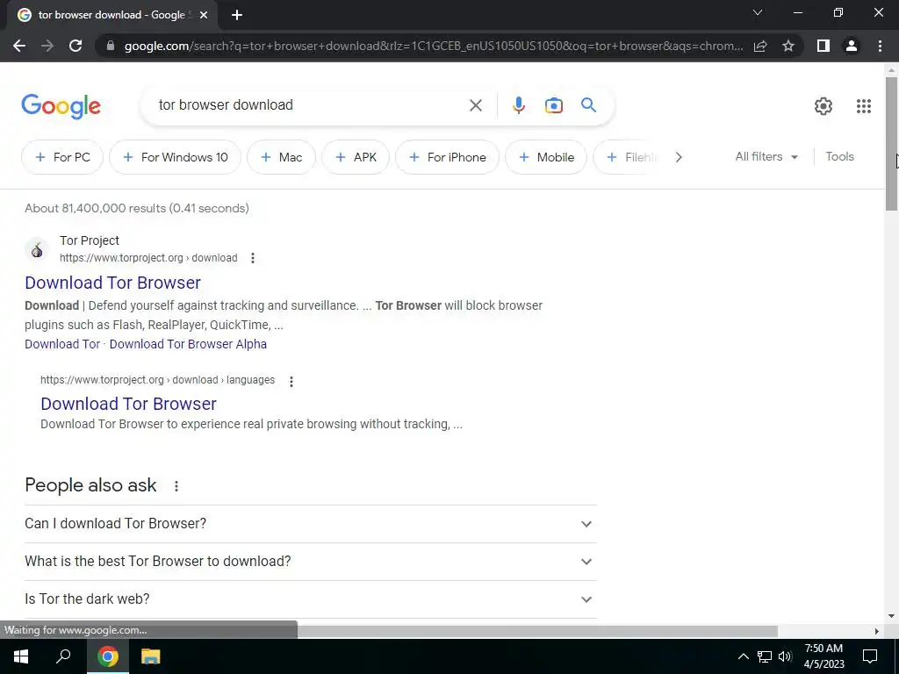Open clock showing 7:50 AM
The height and width of the screenshot is (674, 899).
[x=823, y=656]
